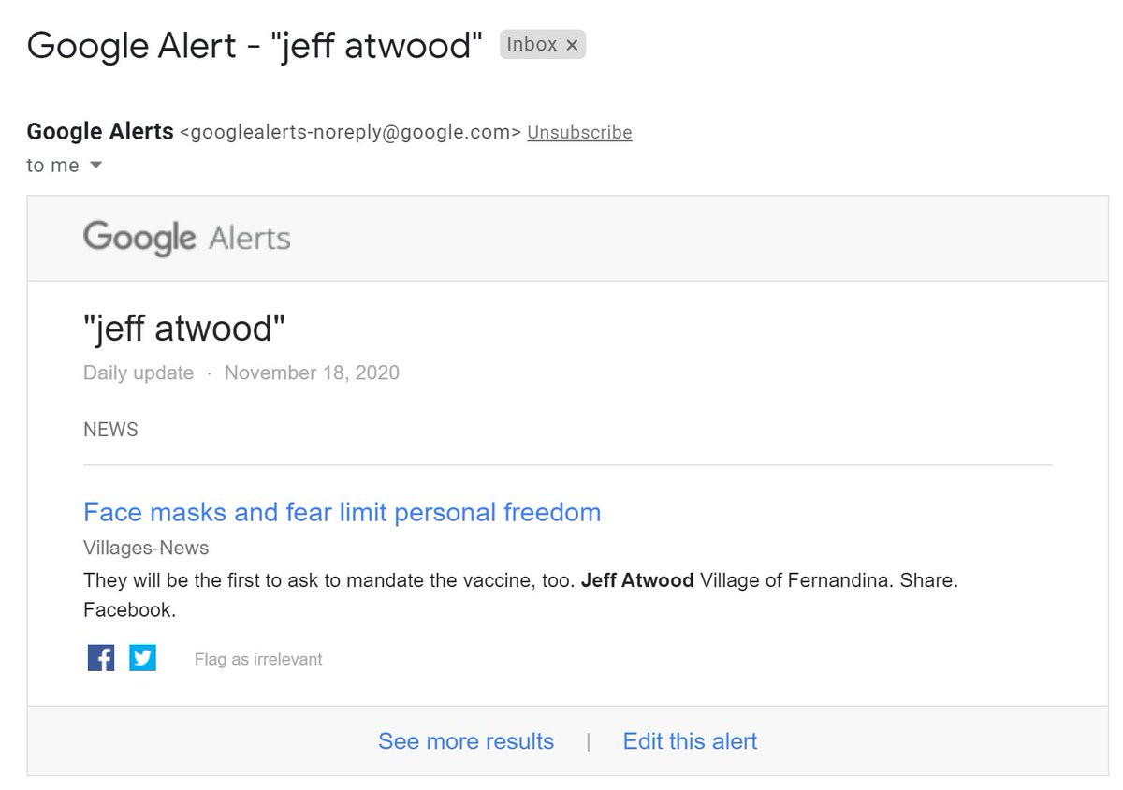Click the "Daily update" text
The width and height of the screenshot is (1123, 790).
139,373
